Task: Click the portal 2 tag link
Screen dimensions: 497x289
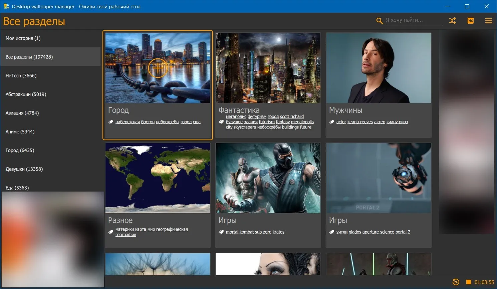Action: (403, 232)
